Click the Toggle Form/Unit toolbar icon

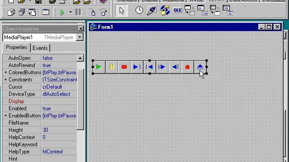pos(32,13)
